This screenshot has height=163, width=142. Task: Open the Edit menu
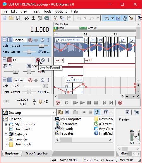pyautogui.click(x=14, y=11)
